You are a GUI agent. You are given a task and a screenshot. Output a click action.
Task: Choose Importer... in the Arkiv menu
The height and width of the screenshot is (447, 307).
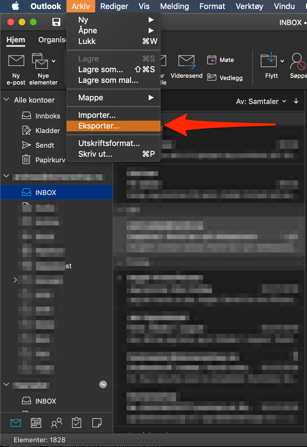pos(113,115)
